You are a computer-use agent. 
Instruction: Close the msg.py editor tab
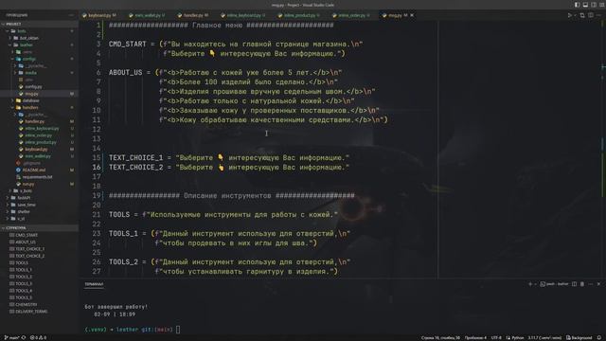[412, 15]
